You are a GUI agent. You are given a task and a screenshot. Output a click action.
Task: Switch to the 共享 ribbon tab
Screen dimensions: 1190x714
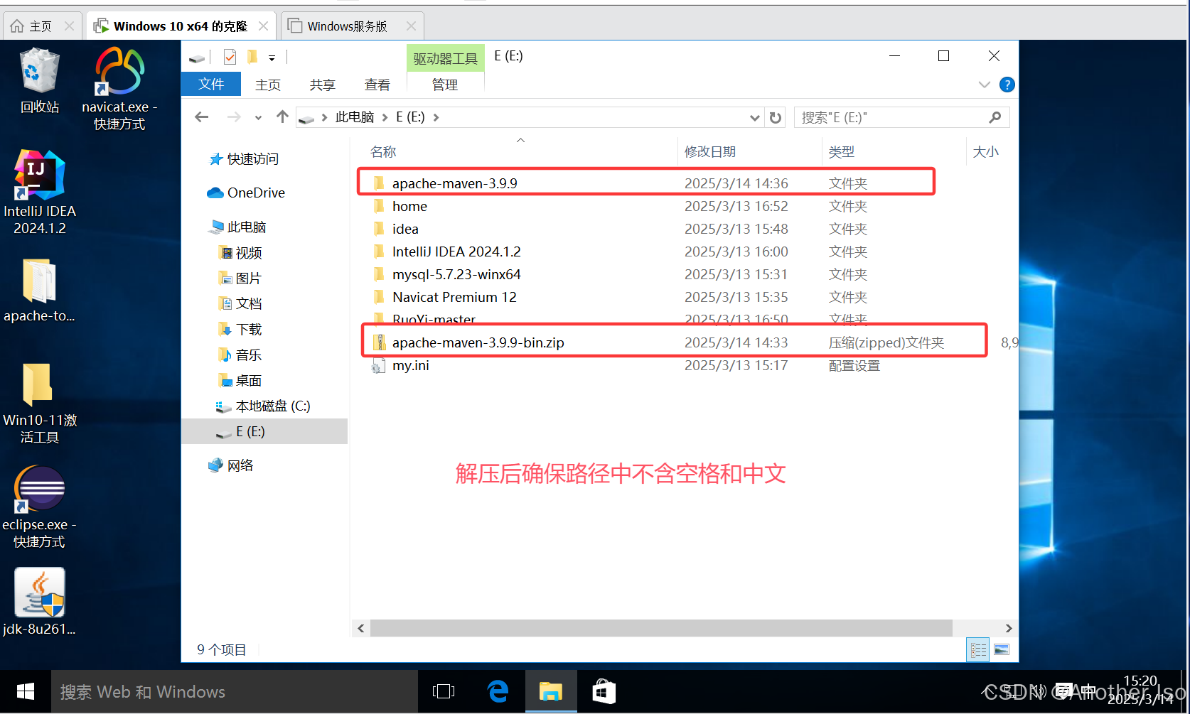tap(323, 85)
